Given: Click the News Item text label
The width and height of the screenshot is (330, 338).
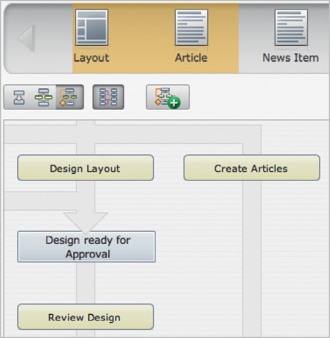Looking at the screenshot, I should pyautogui.click(x=291, y=58).
